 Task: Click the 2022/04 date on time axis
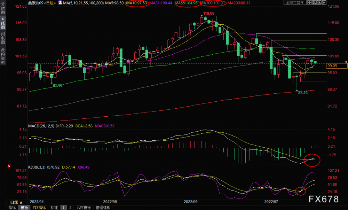click(37, 202)
